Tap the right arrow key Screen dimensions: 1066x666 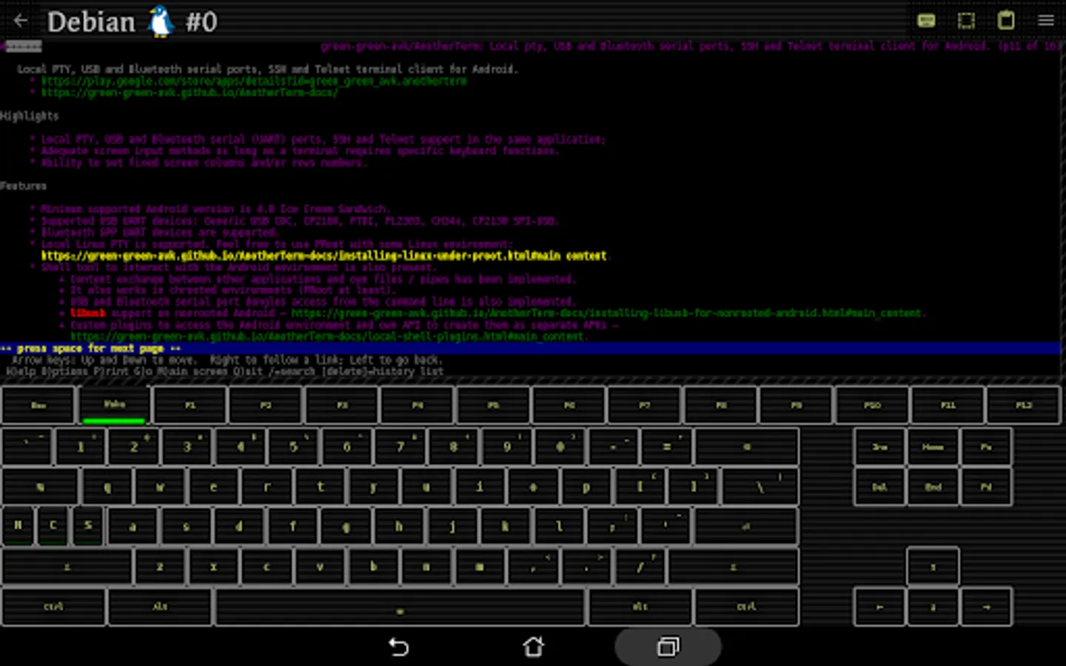[x=986, y=607]
